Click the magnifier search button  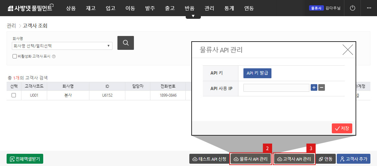(x=125, y=43)
